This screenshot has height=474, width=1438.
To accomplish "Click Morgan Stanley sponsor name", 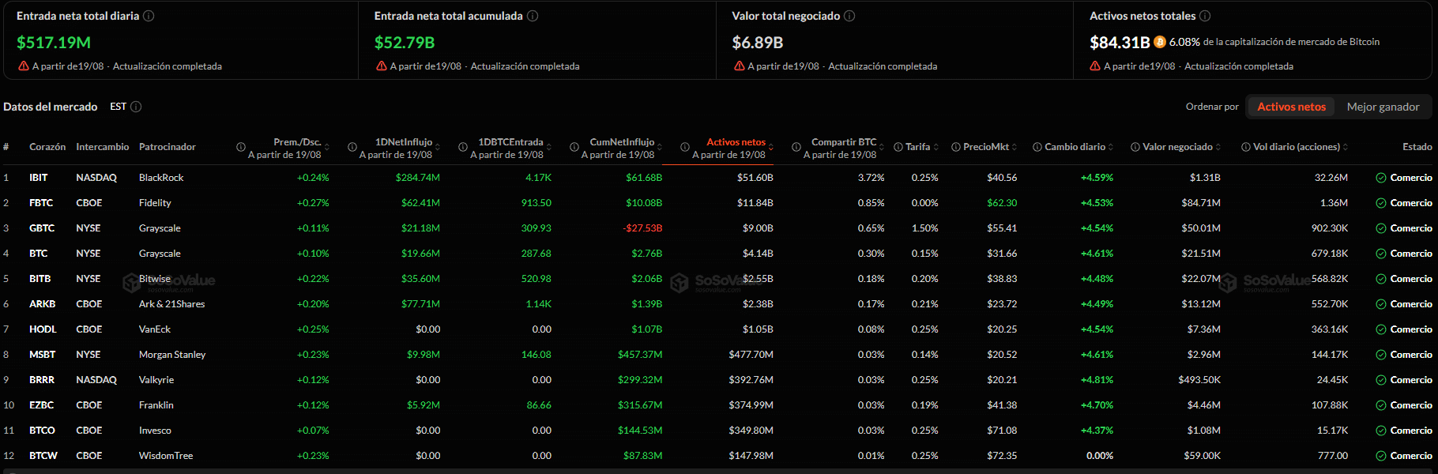I will (x=172, y=355).
